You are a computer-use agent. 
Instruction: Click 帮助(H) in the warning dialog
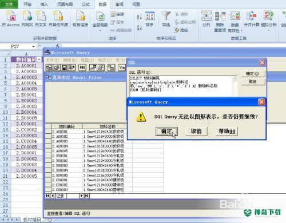tap(227, 132)
